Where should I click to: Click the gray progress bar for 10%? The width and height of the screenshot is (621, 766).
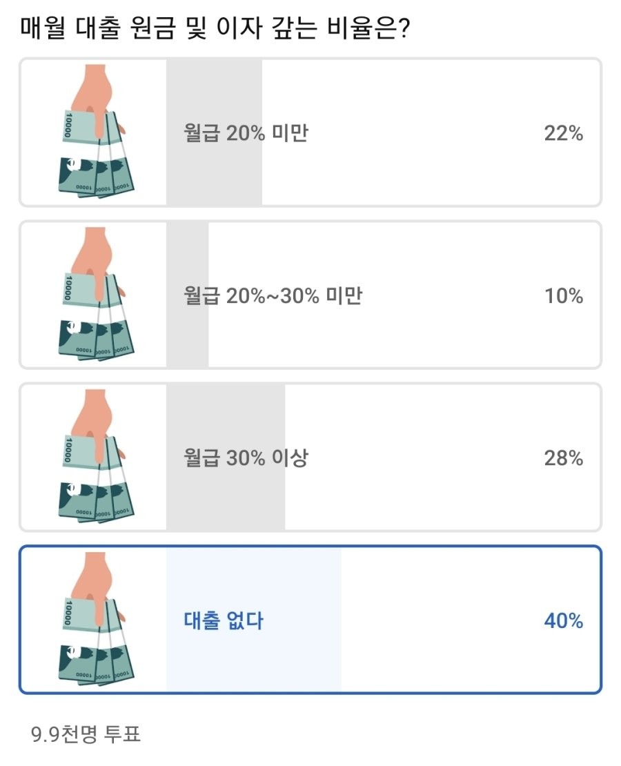coord(188,295)
